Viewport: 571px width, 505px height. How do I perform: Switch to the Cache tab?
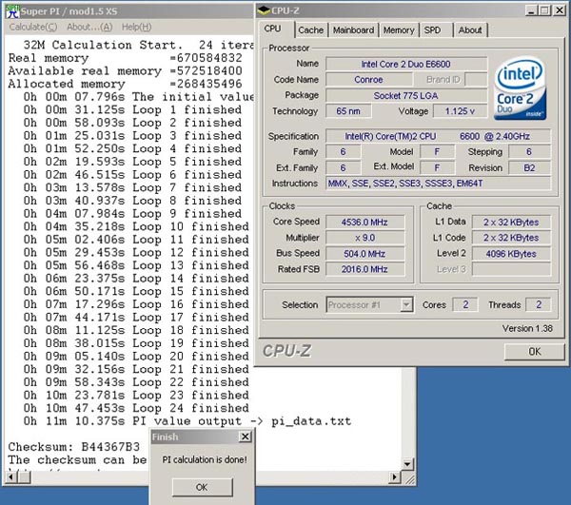click(x=310, y=30)
